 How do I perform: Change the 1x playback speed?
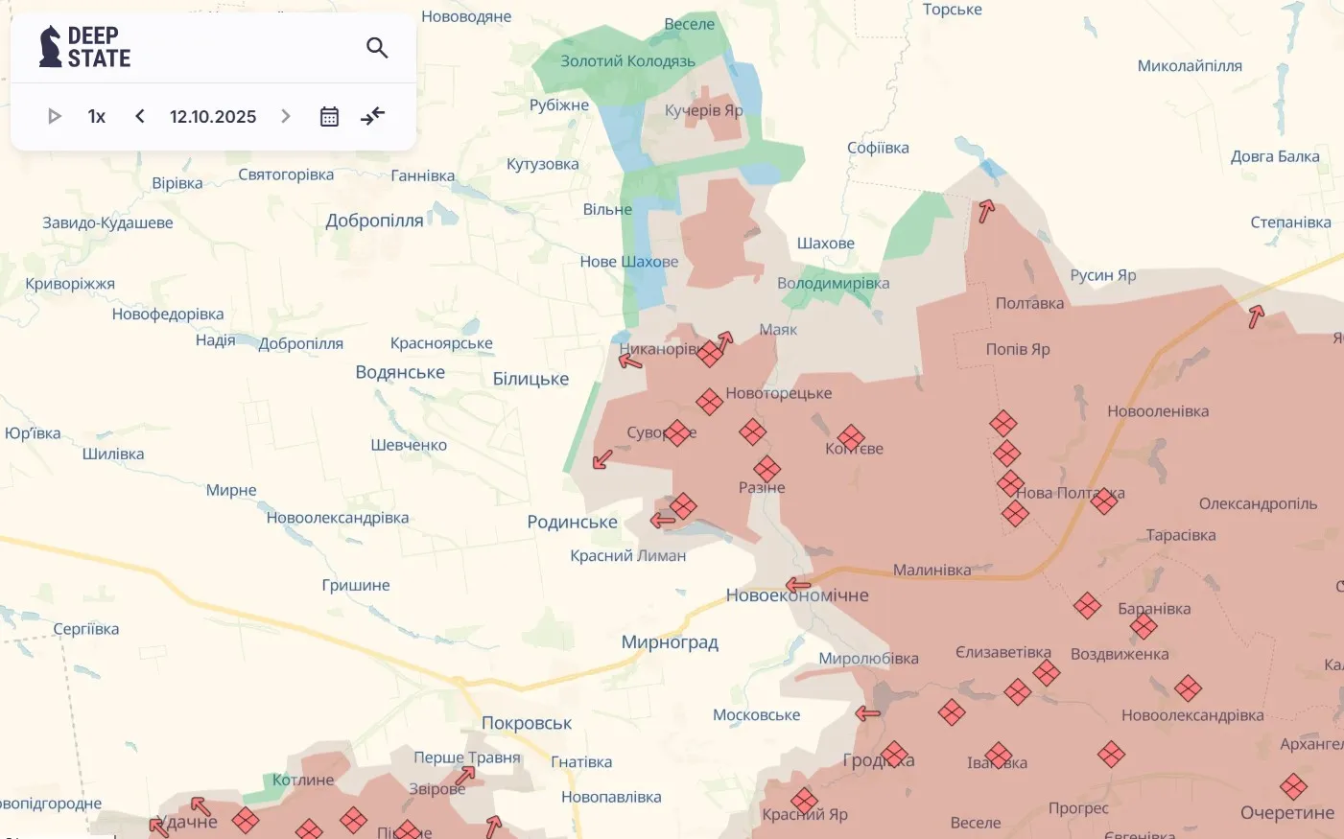pyautogui.click(x=96, y=116)
